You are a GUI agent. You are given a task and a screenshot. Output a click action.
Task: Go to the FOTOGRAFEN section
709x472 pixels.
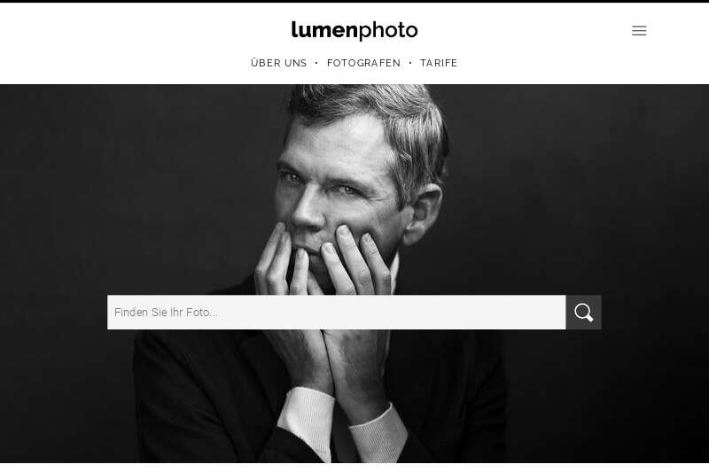coord(363,63)
